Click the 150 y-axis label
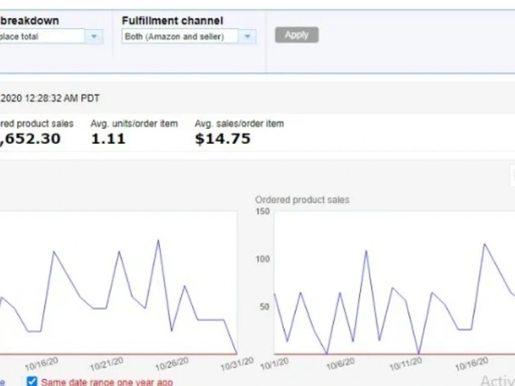 pos(263,211)
